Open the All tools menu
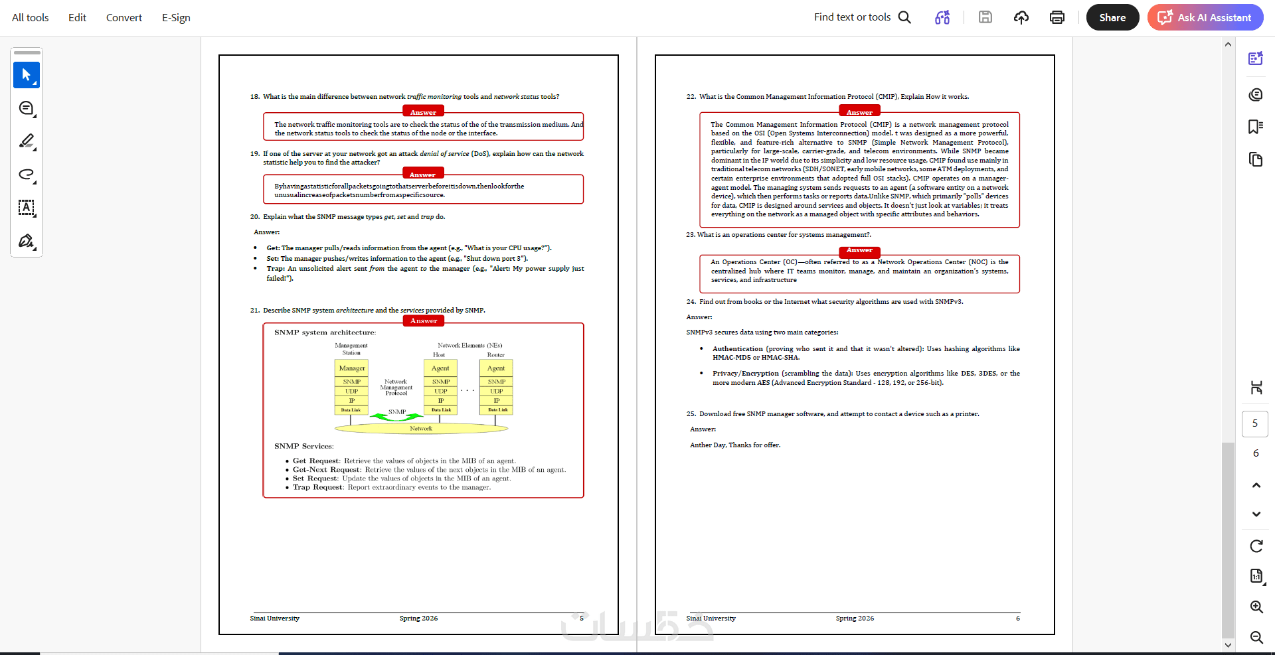 [x=31, y=17]
